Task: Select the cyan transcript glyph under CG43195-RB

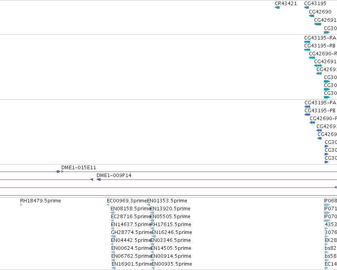Action: pos(307,50)
